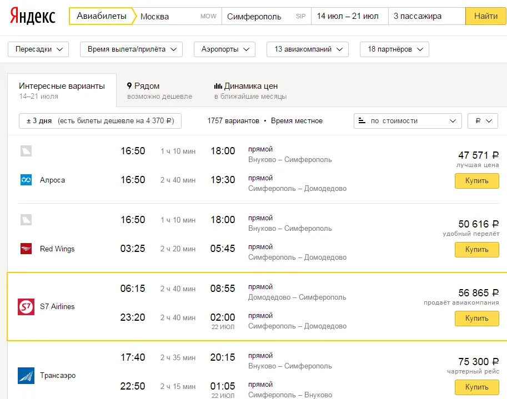Click the 56 865 ₽ price

coord(478,293)
